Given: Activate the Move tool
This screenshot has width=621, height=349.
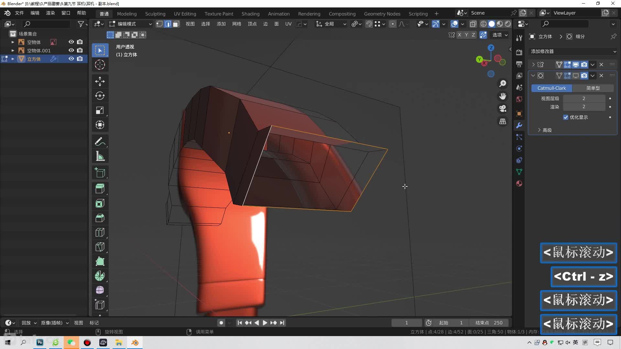Looking at the screenshot, I should [x=100, y=81].
